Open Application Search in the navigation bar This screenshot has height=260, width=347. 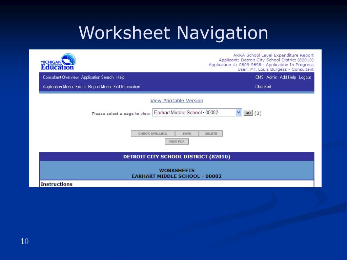point(97,78)
